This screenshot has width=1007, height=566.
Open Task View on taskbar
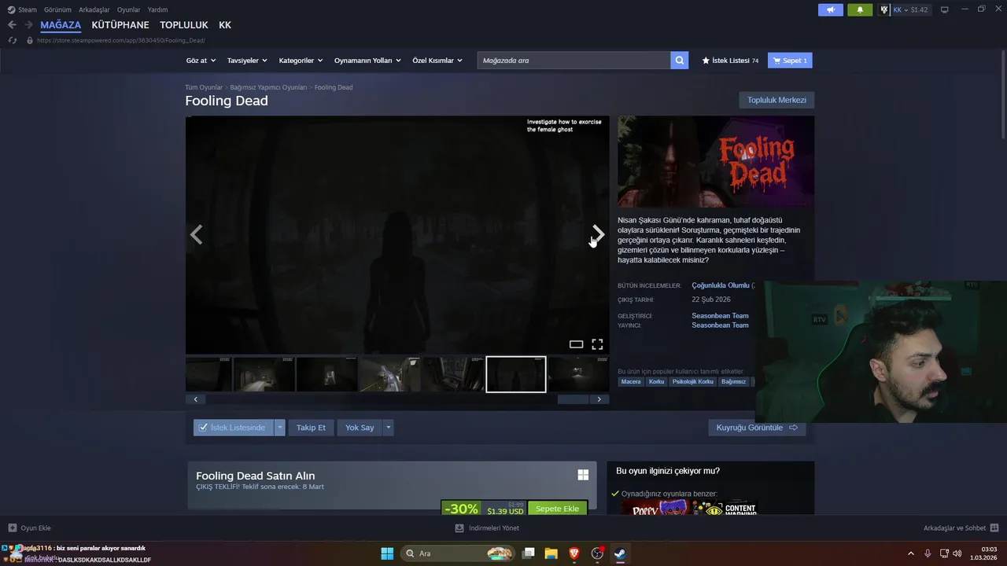tap(529, 553)
